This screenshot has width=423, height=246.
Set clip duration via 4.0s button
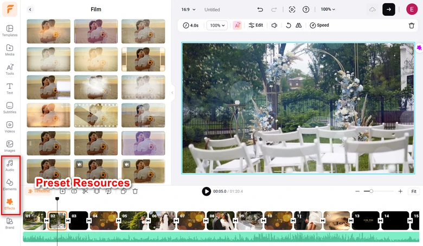[191, 25]
